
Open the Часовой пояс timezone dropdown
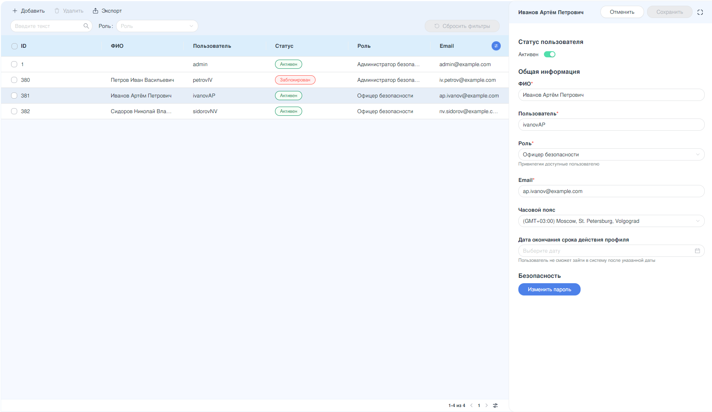click(x=611, y=221)
